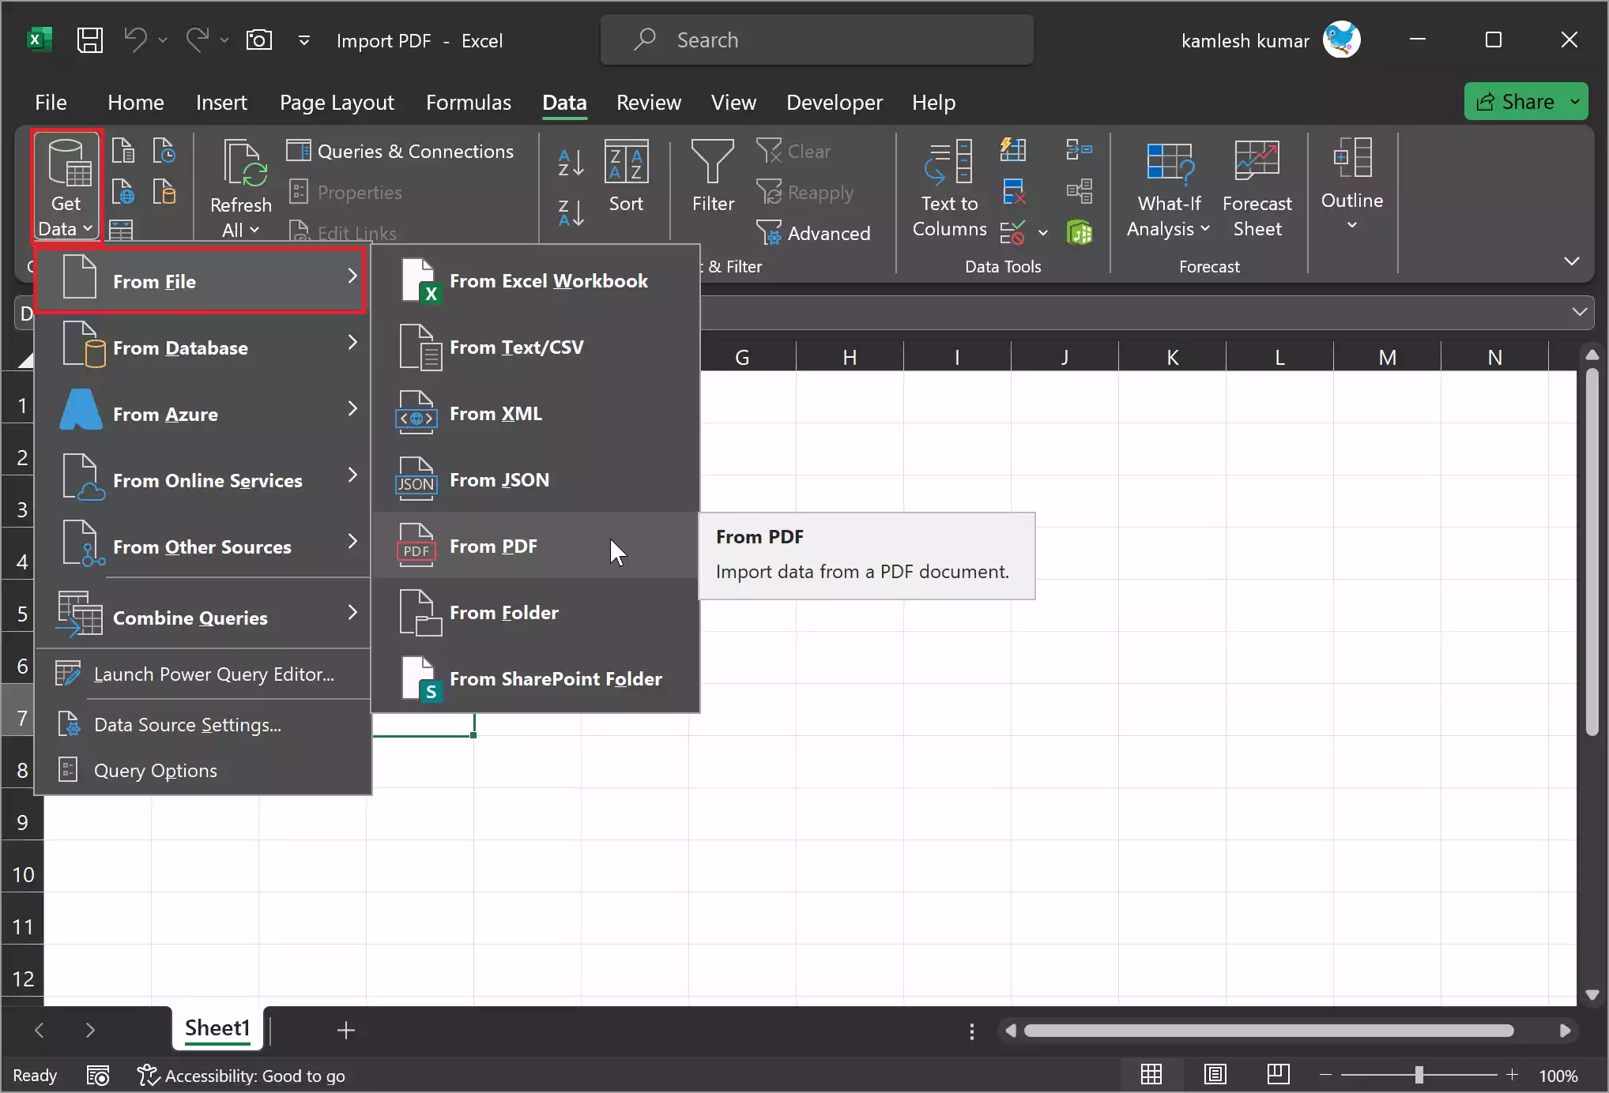
Task: Click the user profile avatar
Action: point(1342,39)
